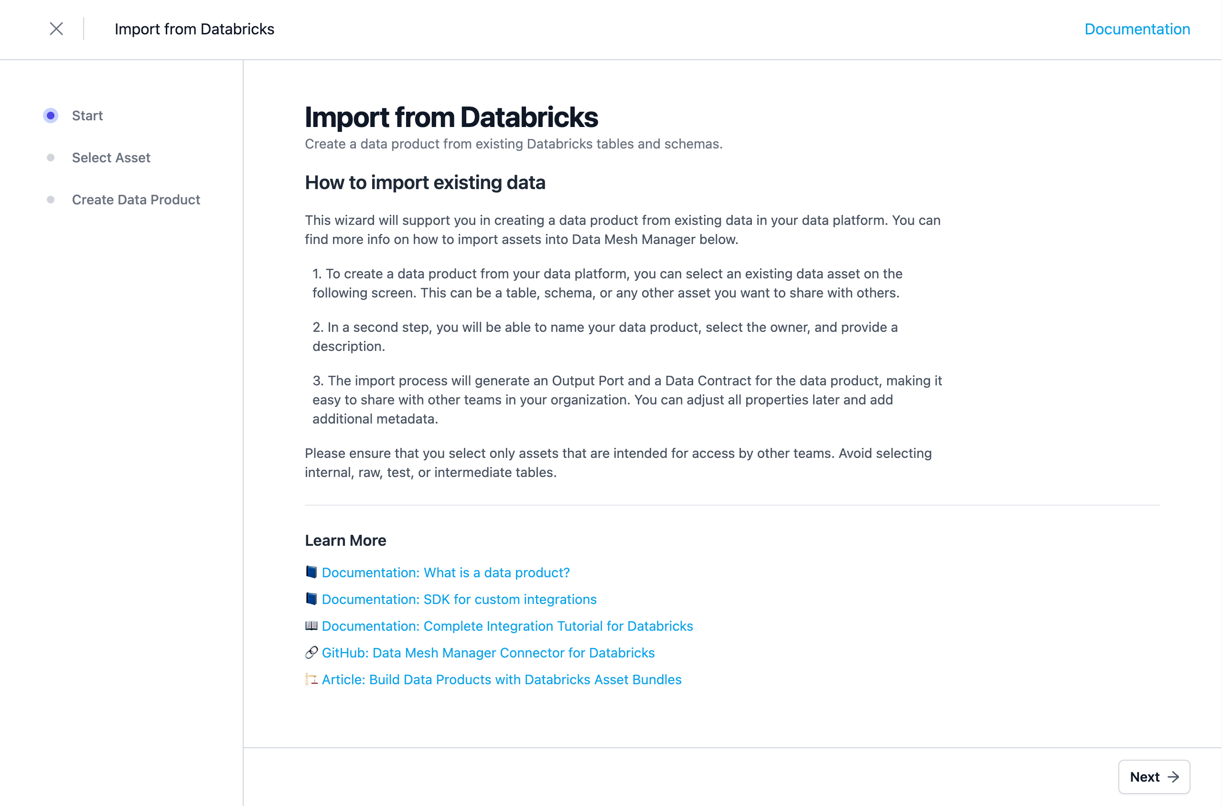
Task: Click the Next button
Action: click(x=1154, y=777)
